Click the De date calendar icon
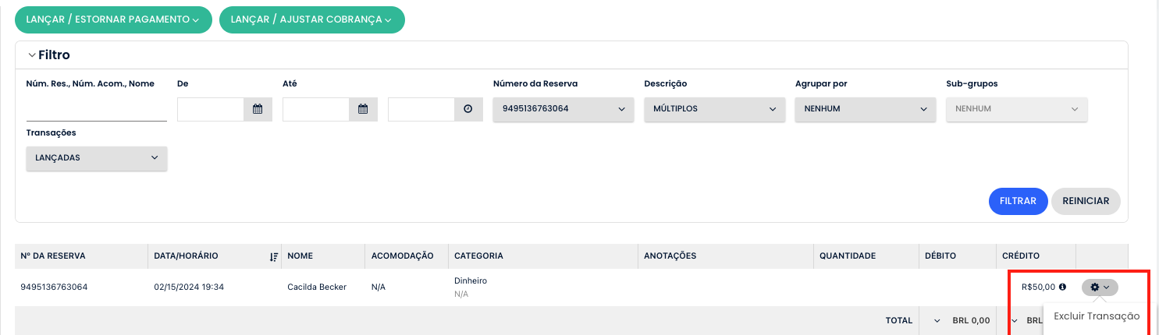 258,110
